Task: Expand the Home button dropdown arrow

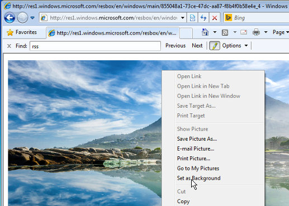Action: click(215, 32)
